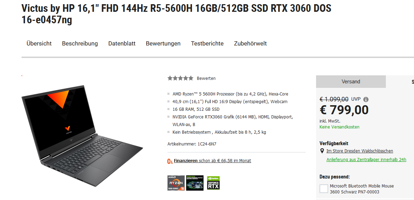The image size is (414, 200).
Task: Click Im Store Dresden Waldschlösschen link
Action: pos(359,151)
